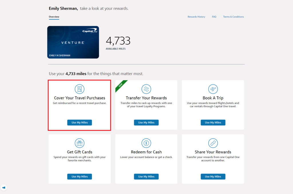293x194 pixels.
Task: Click the transfer arrows icon above Transfer Your Rewards
Action: point(146,89)
